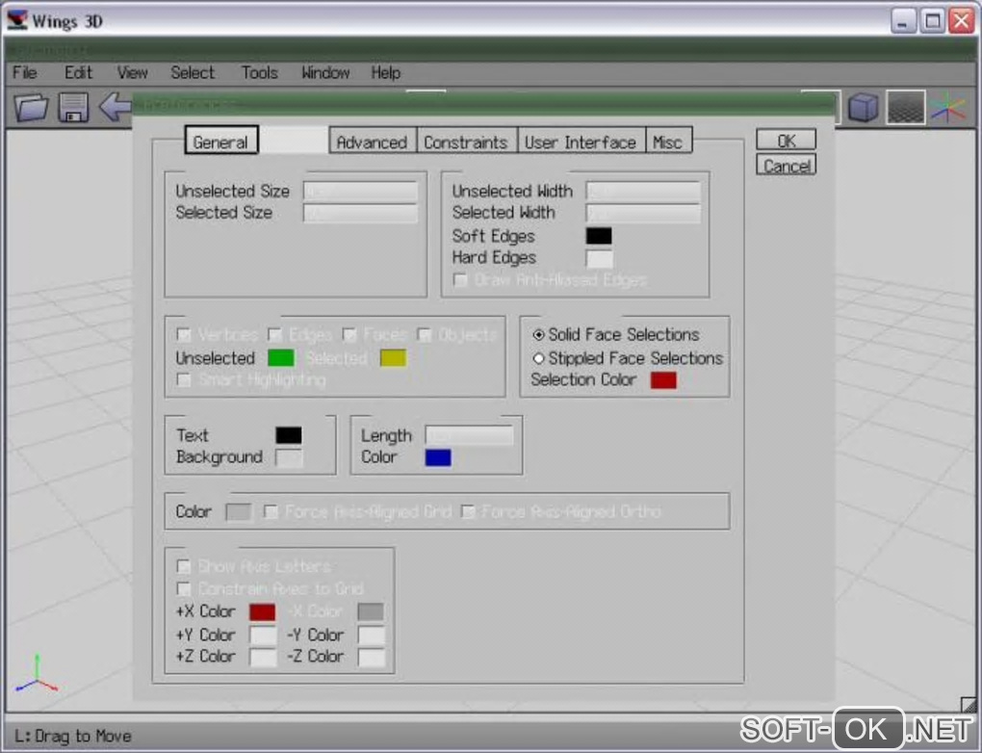Click the 'L: Drag to Move' status text
Screen dimensions: 982x753
point(72,736)
